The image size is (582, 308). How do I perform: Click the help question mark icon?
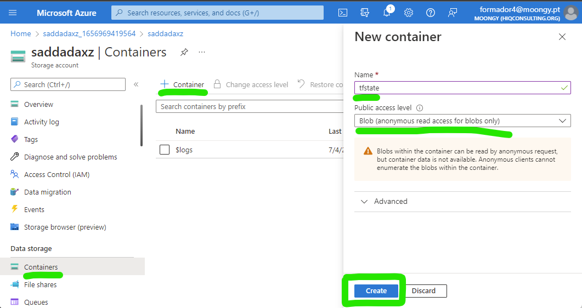[431, 13]
